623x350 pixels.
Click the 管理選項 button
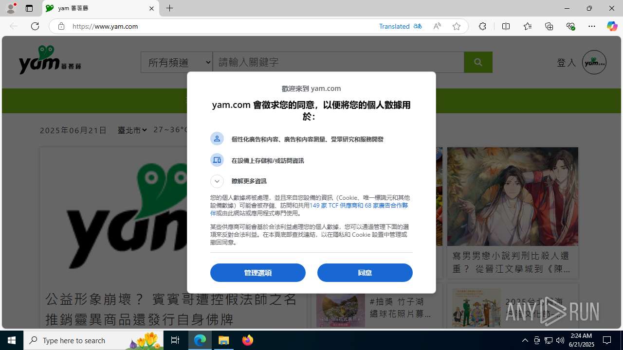[258, 273]
